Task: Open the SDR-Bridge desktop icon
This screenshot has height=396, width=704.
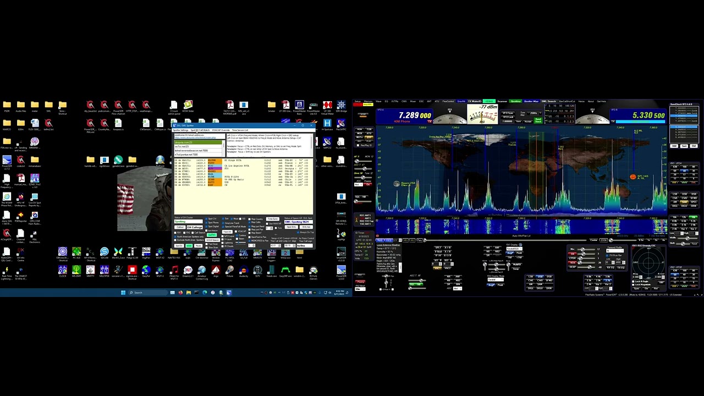Action: [x=342, y=107]
